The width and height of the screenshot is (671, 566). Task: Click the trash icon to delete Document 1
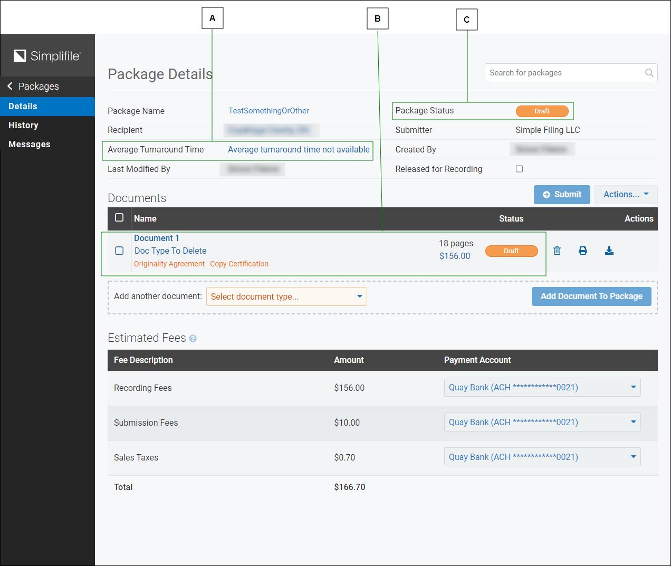(x=557, y=251)
